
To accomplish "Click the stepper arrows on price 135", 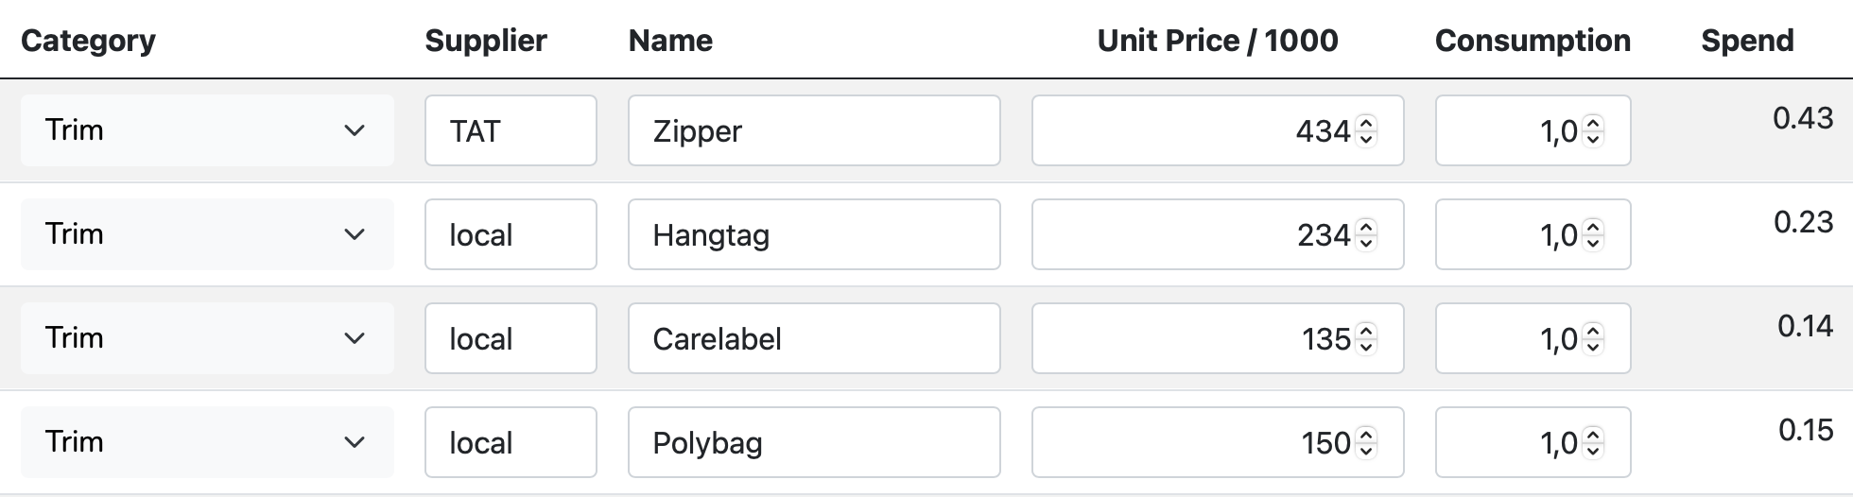I will pyautogui.click(x=1366, y=338).
